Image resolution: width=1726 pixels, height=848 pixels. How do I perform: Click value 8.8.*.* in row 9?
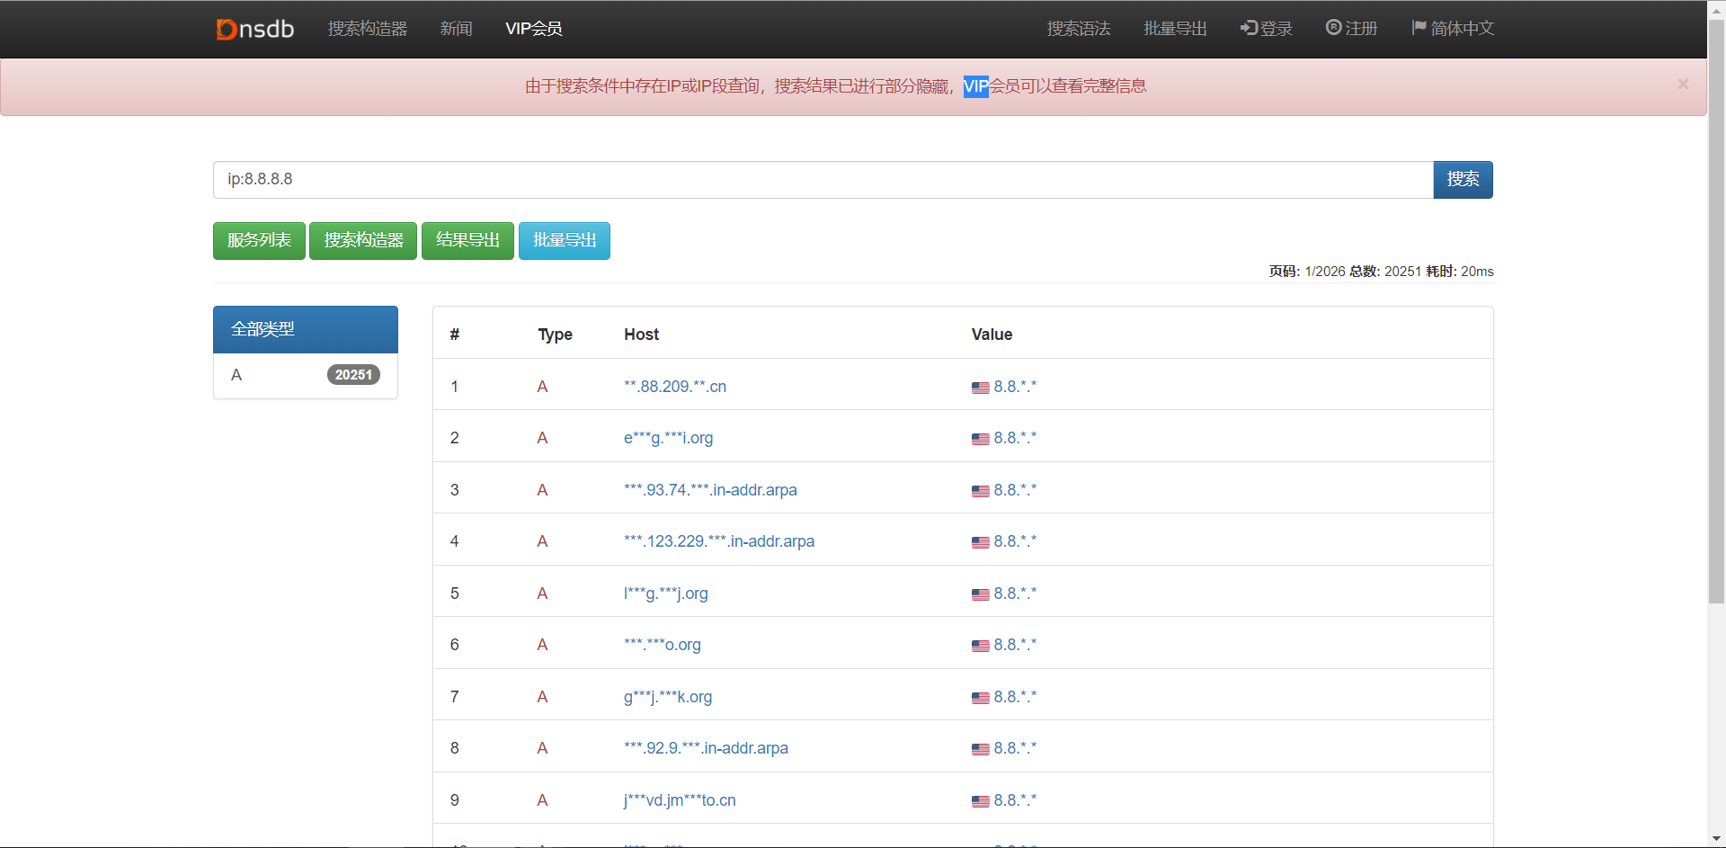tap(1015, 800)
